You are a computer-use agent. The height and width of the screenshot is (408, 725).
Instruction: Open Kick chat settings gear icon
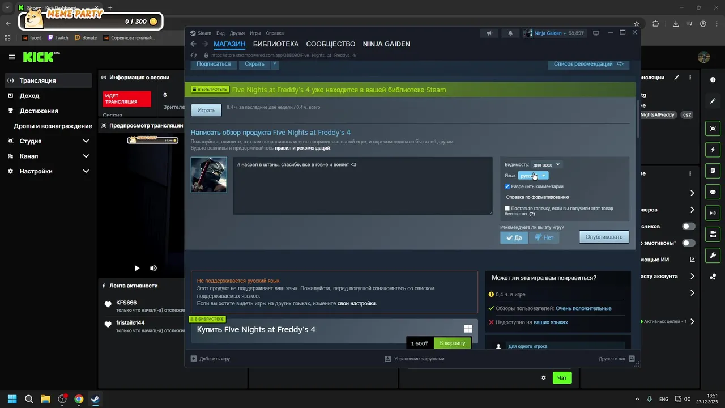coord(544,378)
